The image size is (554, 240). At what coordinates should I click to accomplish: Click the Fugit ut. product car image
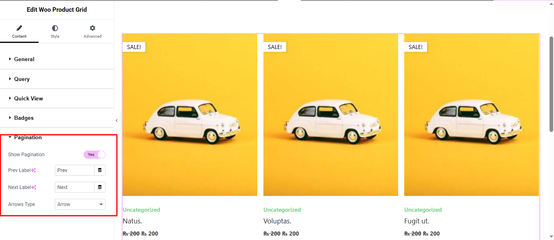pyautogui.click(x=472, y=115)
